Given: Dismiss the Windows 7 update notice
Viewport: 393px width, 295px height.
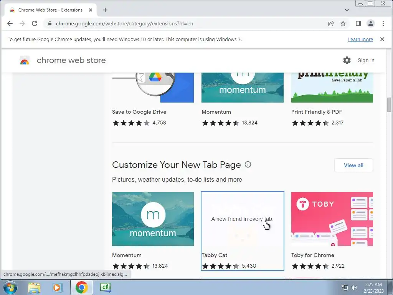Looking at the screenshot, I should (382, 39).
